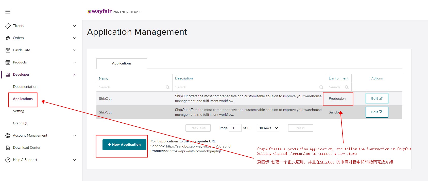This screenshot has height=181, width=428.
Task: Click the Tickets menu label
Action: coord(19,26)
